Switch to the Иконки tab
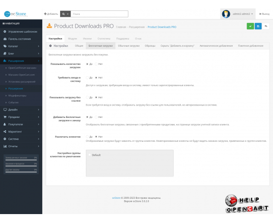 [87, 39]
